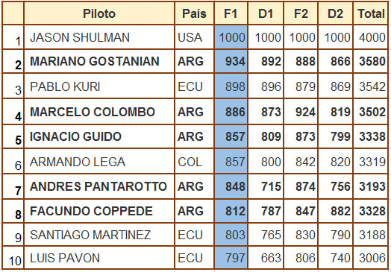The image size is (391, 272).
Task: Select the País column header
Action: click(x=194, y=13)
